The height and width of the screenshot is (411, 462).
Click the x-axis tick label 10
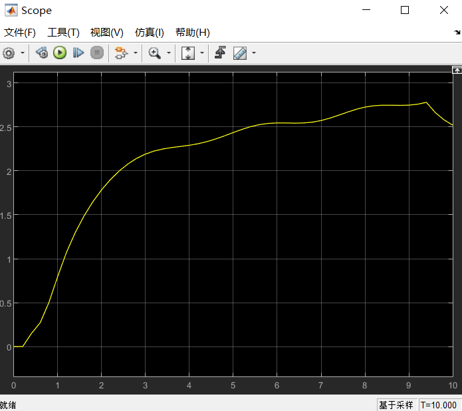[453, 386]
